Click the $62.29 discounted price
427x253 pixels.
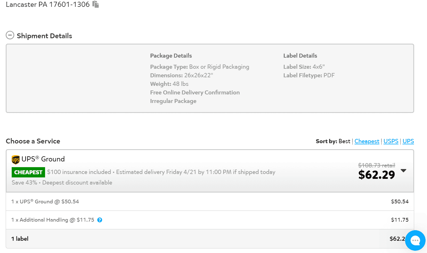pos(377,175)
